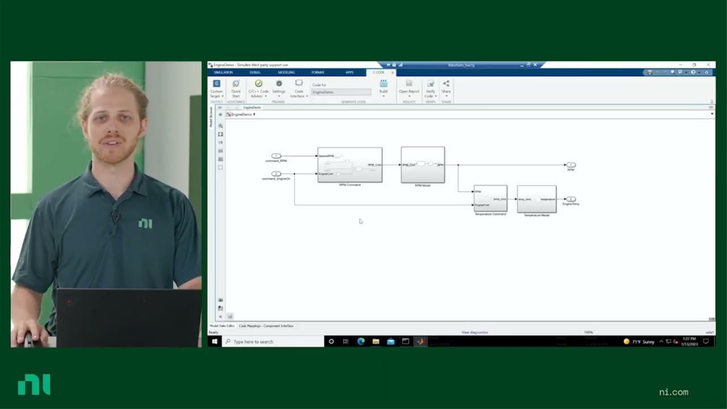Switch to the DEBUG tab

(255, 72)
